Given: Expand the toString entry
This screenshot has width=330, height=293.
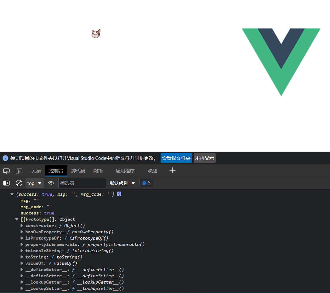Looking at the screenshot, I should [x=22, y=257].
